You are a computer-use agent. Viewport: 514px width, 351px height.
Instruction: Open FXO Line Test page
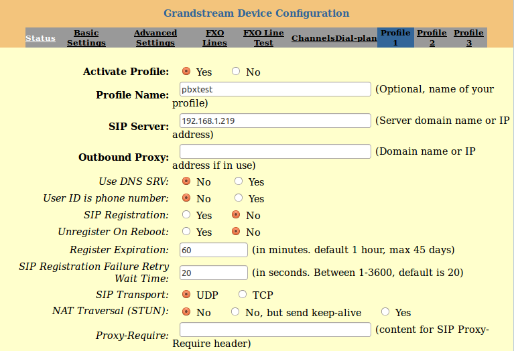point(263,38)
